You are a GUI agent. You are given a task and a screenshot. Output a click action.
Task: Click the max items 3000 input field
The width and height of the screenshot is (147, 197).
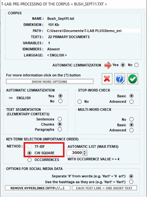[x=75, y=153]
